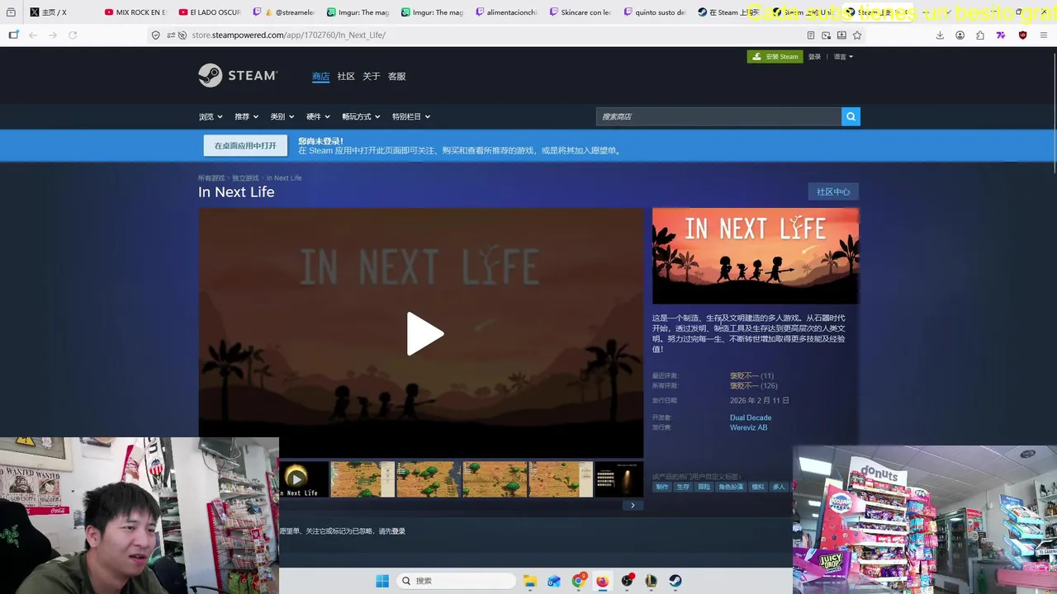
Task: Open the tab overview icon at top left
Action: [11, 12]
